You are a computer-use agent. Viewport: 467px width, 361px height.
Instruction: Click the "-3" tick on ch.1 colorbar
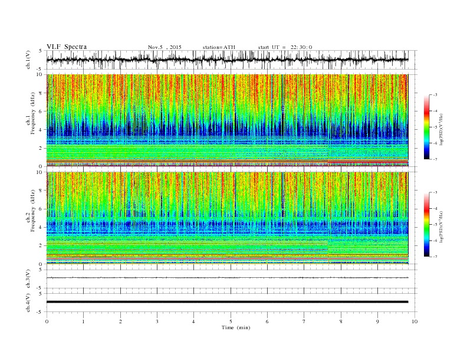click(x=435, y=95)
